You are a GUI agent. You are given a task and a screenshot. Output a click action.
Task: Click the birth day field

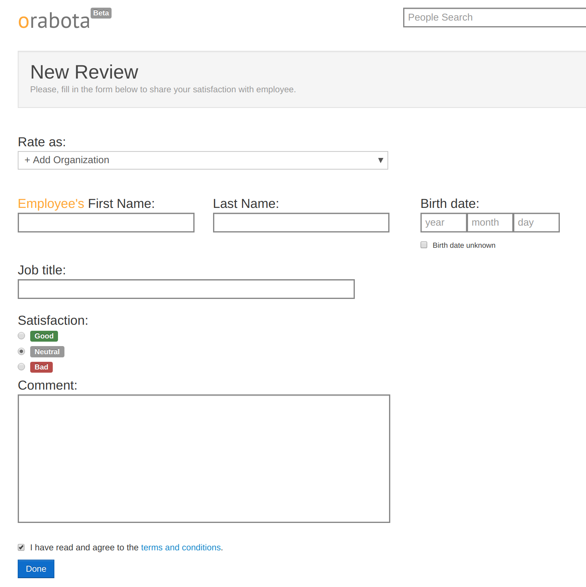tap(536, 223)
